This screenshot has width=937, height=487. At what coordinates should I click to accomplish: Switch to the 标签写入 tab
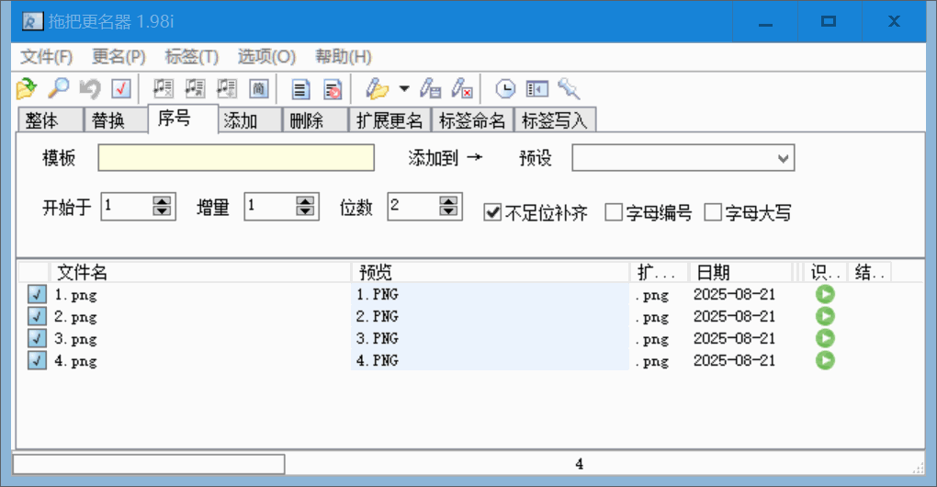[555, 120]
